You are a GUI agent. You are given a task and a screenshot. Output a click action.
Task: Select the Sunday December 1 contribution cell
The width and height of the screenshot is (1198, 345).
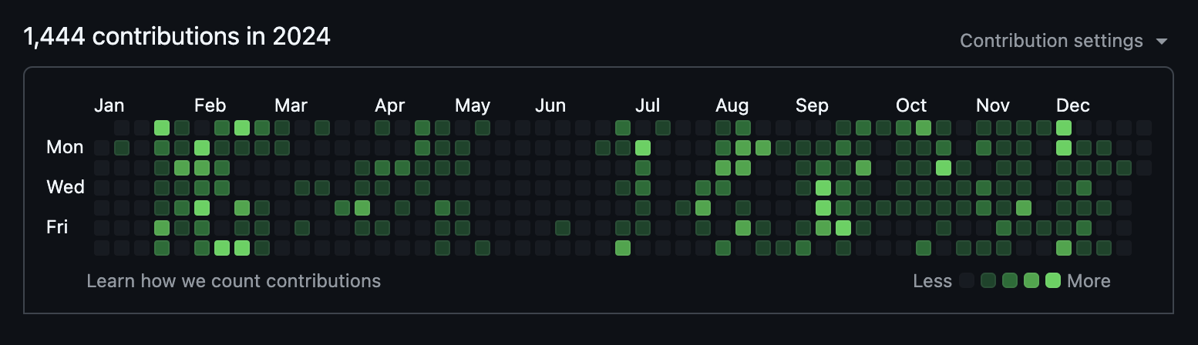[1064, 127]
